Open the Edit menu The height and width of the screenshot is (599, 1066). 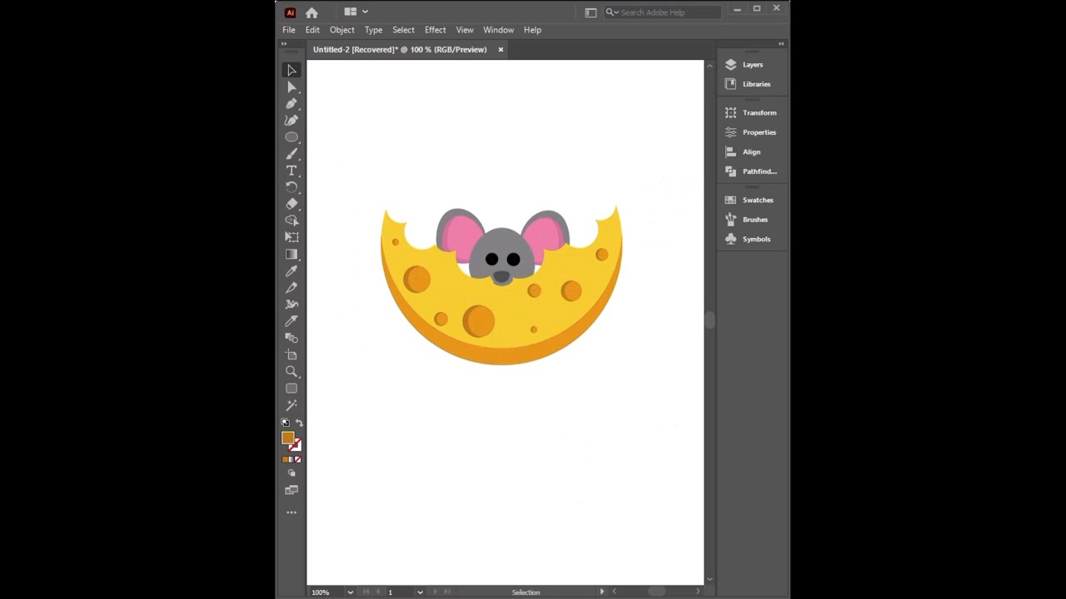coord(312,30)
